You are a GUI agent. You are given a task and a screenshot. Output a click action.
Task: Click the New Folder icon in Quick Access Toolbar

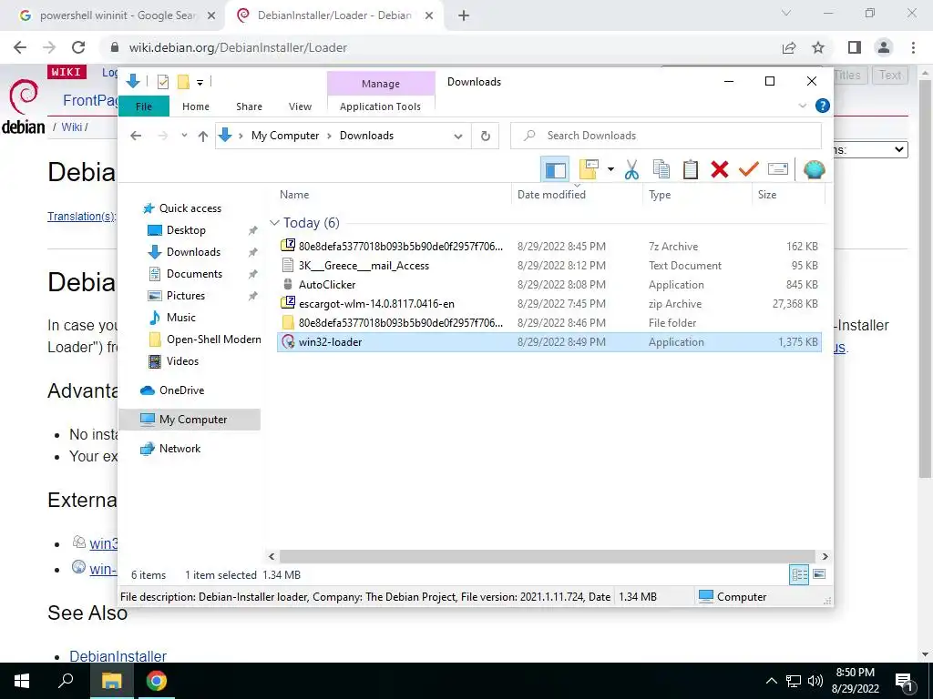click(183, 82)
